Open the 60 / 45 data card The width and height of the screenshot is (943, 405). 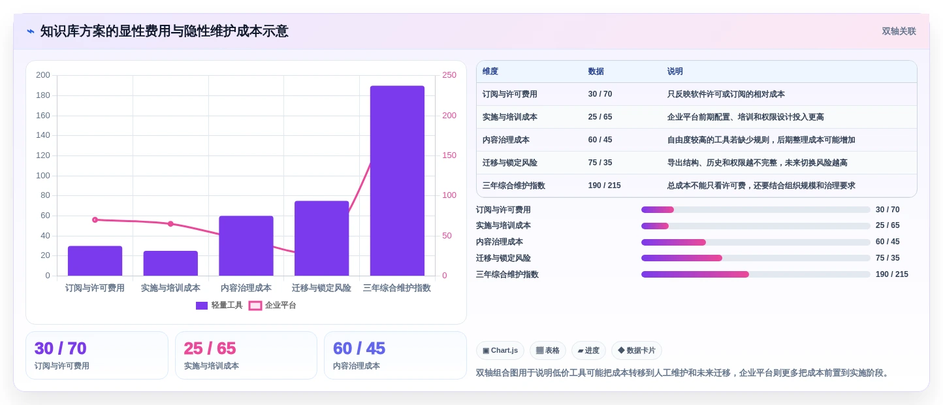[395, 355]
